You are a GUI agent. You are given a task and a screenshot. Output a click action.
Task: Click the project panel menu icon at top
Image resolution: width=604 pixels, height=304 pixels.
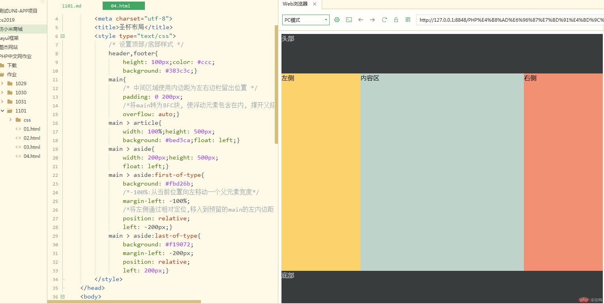[43, 2]
